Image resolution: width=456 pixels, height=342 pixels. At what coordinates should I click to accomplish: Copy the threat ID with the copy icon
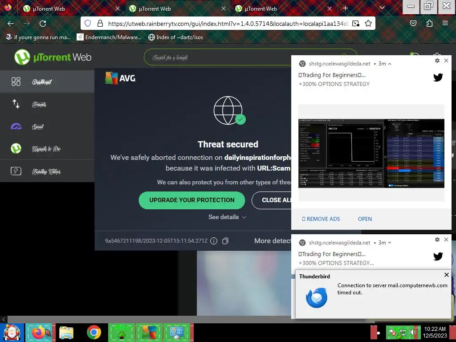coord(225,241)
